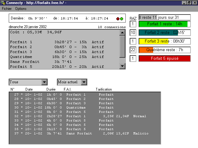Image resolution: width=198 pixels, height=148 pixels.
Task: Click the 10 connexions text
Action: (x=112, y=27)
